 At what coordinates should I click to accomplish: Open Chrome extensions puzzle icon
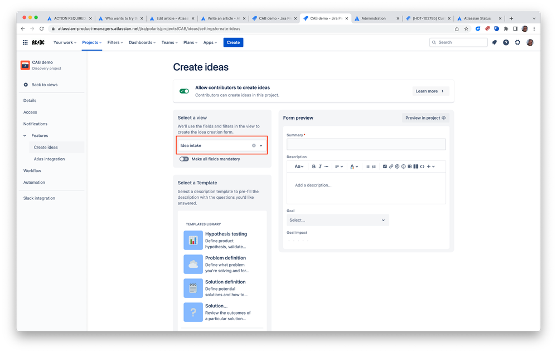[506, 29]
